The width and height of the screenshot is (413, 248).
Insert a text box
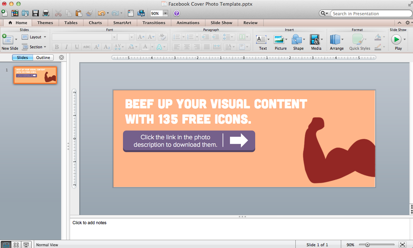[261, 40]
